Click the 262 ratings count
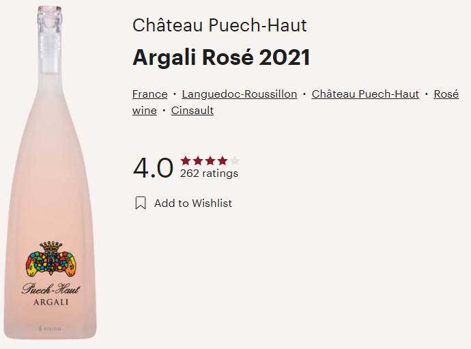The width and height of the screenshot is (471, 349). coord(209,173)
